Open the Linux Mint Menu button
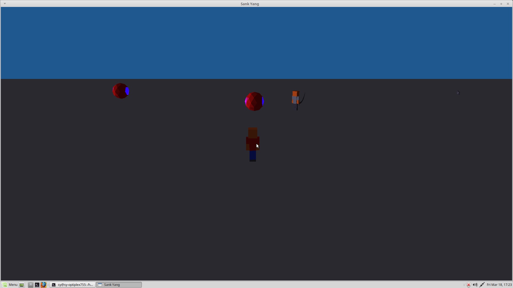Image resolution: width=513 pixels, height=288 pixels. pos(10,285)
